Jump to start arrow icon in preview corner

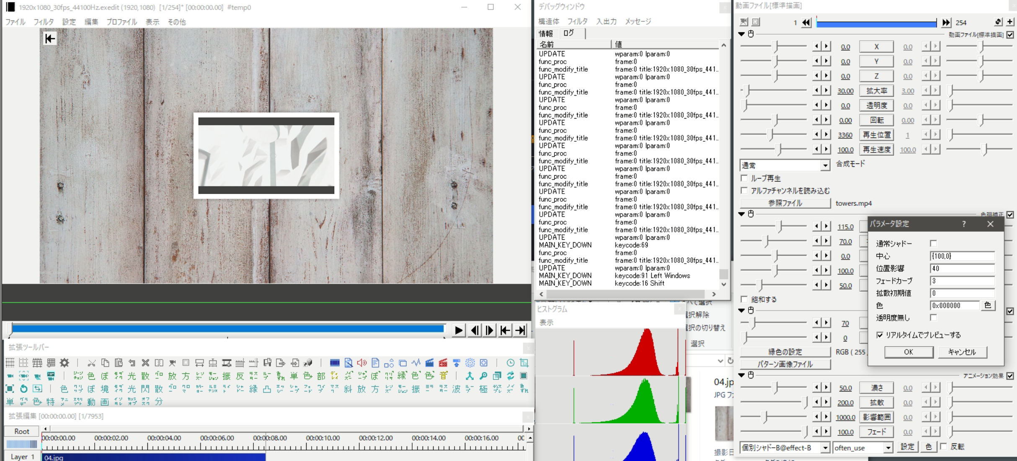[50, 39]
